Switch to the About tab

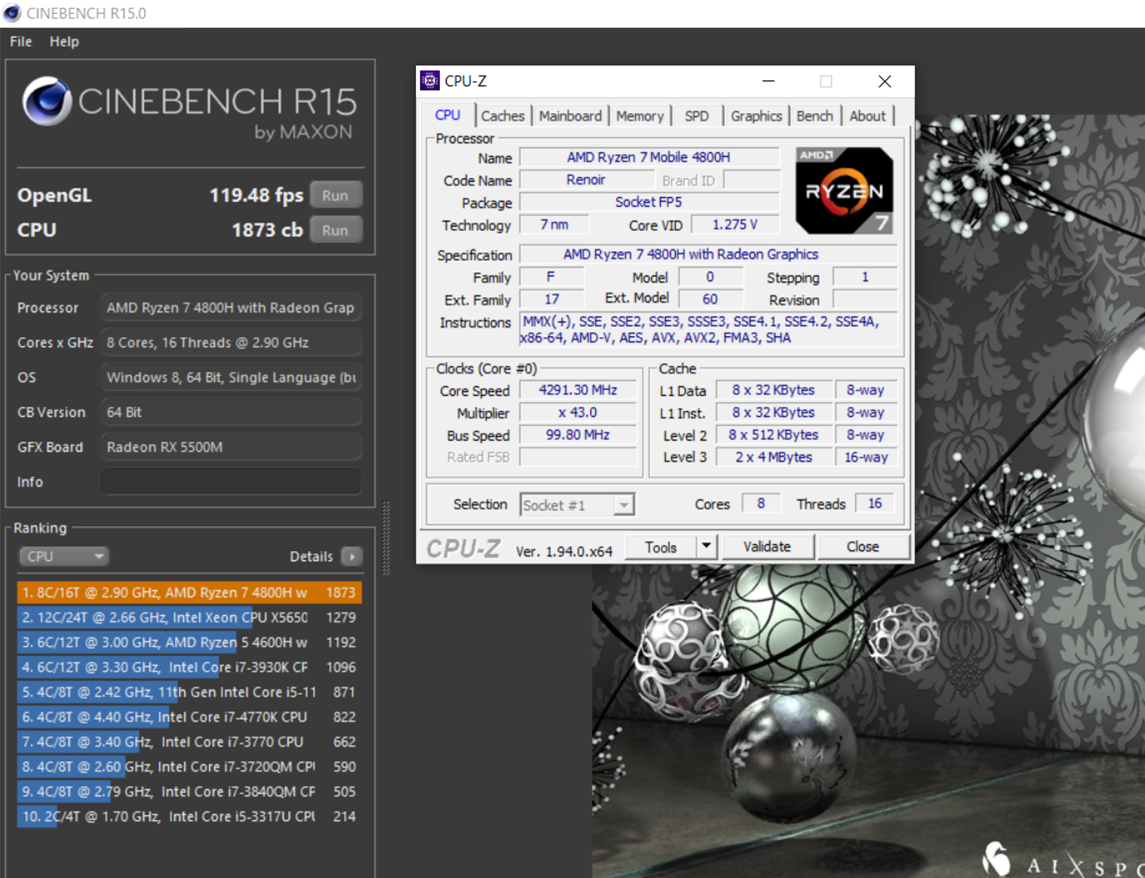point(868,116)
